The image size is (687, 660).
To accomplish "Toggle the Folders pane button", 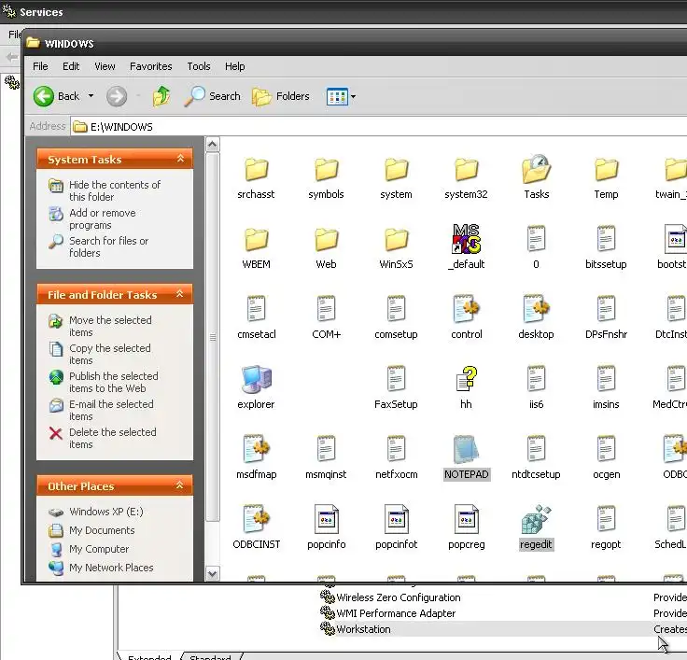I will tap(281, 96).
